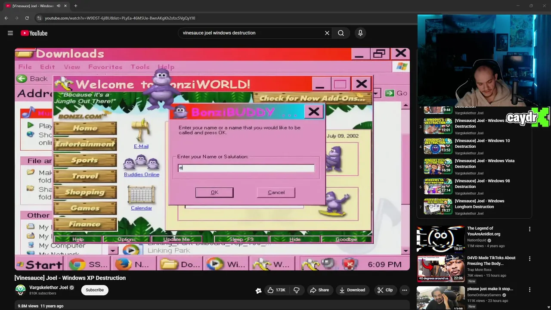This screenshot has height=310, width=551.
Task: Click Goodbye in BonziWORLD bottom bar
Action: (x=347, y=239)
